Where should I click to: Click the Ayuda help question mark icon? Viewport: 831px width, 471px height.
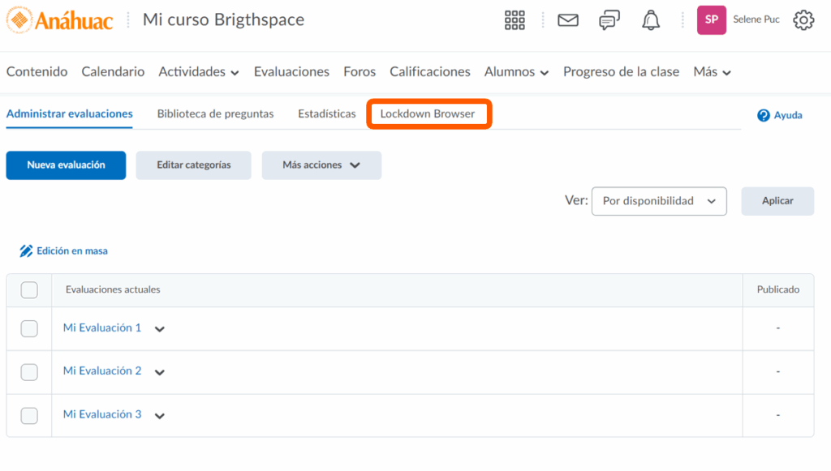click(x=763, y=115)
